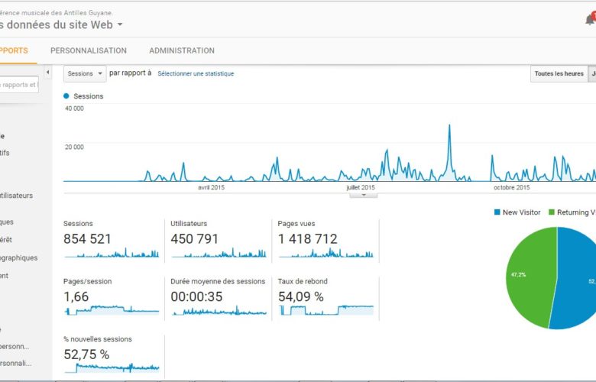Click the 'Pages/session' label
The image size is (596, 382).
click(x=87, y=281)
